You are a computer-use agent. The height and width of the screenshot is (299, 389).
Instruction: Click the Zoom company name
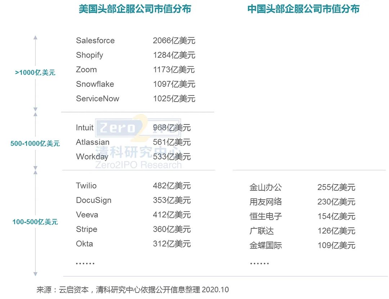pos(86,69)
